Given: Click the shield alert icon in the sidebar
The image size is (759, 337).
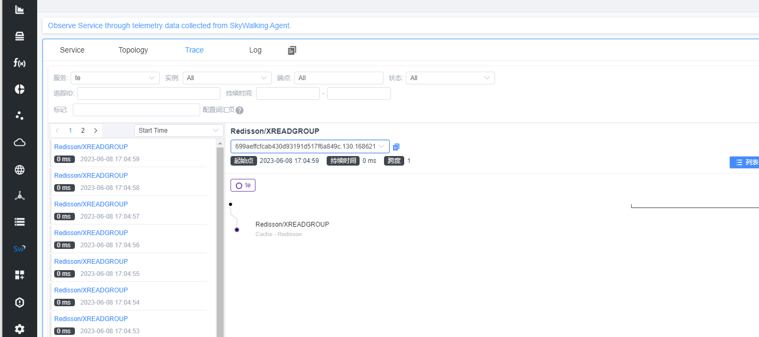Looking at the screenshot, I should coord(19,302).
